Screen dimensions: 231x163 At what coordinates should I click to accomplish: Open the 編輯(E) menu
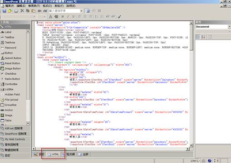click(x=21, y=6)
